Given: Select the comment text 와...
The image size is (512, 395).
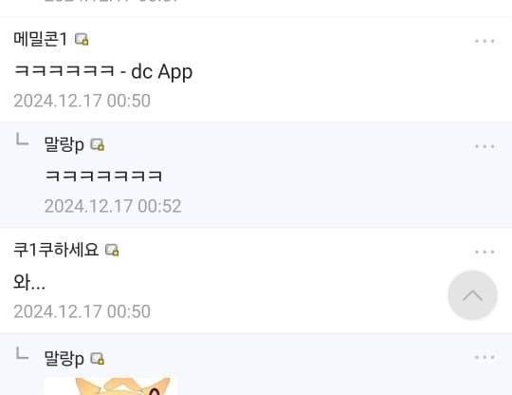Looking at the screenshot, I should (29, 282).
